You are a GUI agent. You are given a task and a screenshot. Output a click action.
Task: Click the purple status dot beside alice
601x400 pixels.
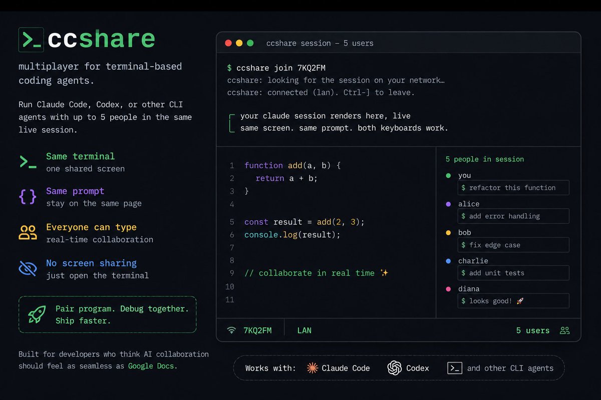click(x=448, y=204)
